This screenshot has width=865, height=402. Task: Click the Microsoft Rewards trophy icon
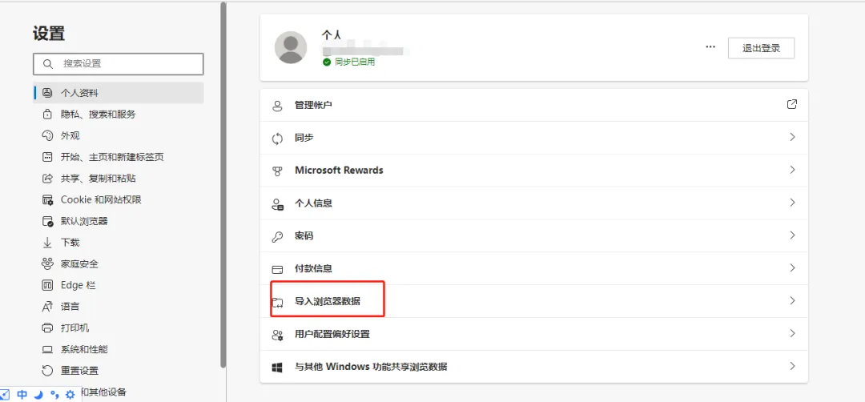(277, 171)
